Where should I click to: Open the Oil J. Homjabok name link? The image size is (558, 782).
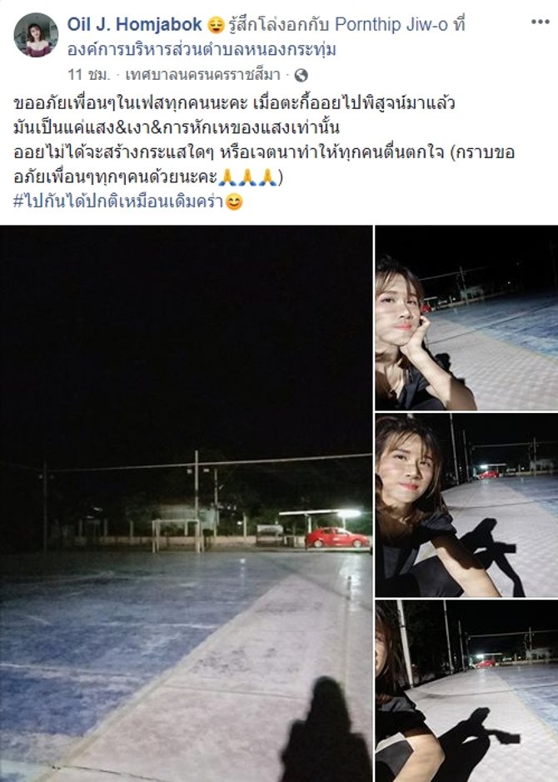click(x=135, y=24)
